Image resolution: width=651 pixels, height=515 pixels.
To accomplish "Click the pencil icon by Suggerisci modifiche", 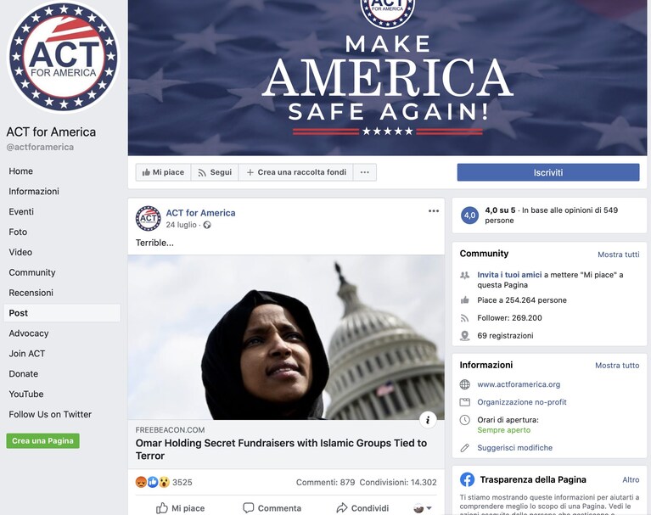I will coord(464,448).
